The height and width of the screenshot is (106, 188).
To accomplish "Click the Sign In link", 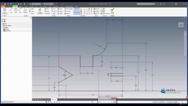I will [x=164, y=4].
